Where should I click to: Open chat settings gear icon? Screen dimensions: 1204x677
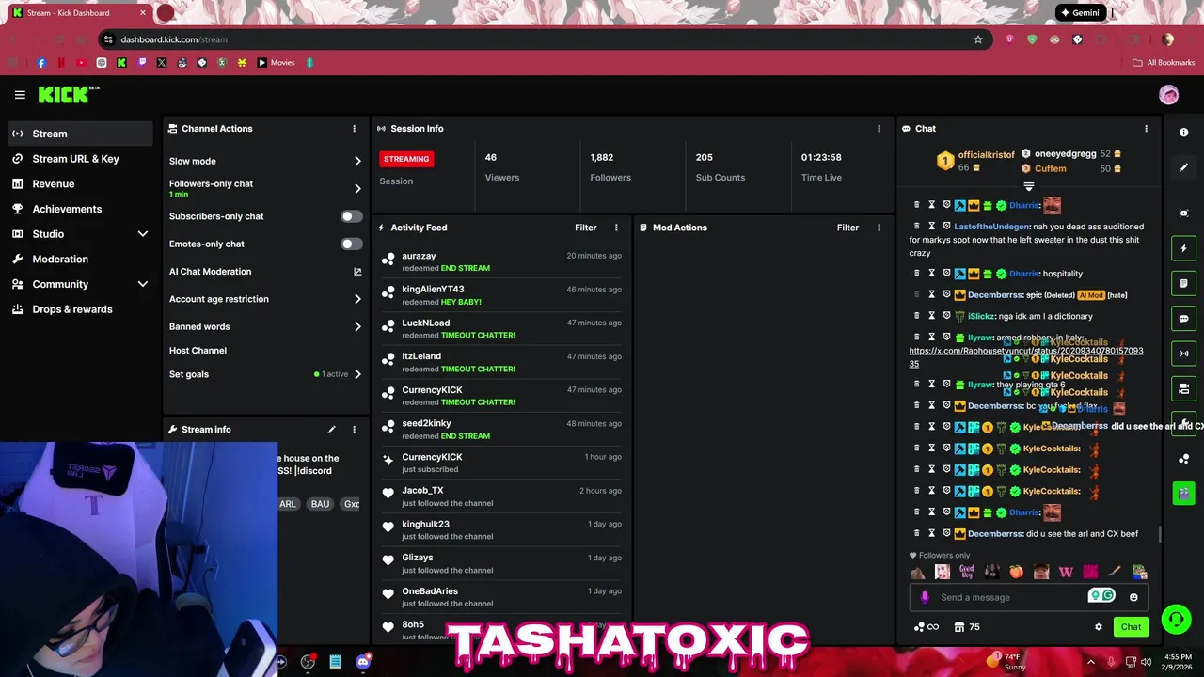pos(1098,627)
